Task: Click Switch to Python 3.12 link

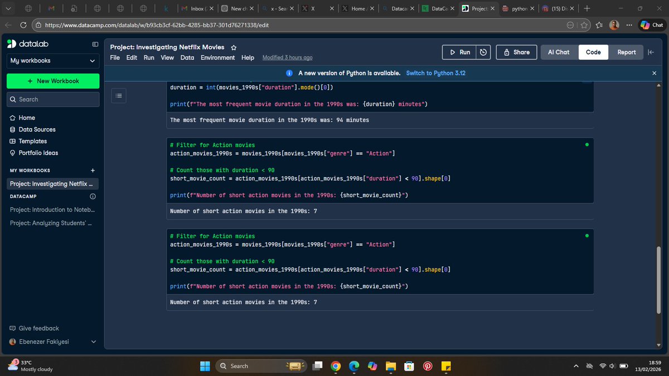Action: coord(436,73)
